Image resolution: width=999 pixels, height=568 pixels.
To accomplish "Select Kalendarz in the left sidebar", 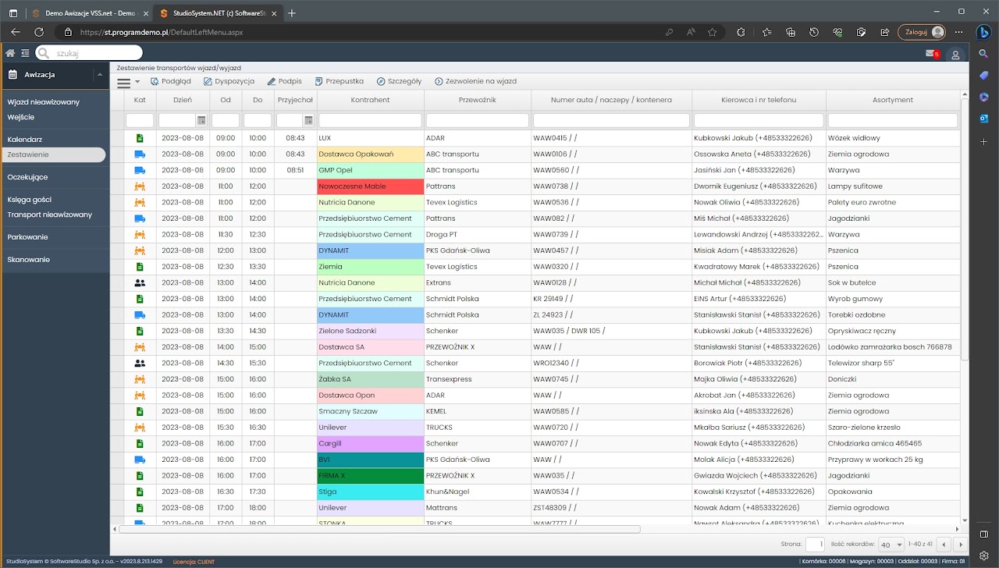I will click(25, 139).
